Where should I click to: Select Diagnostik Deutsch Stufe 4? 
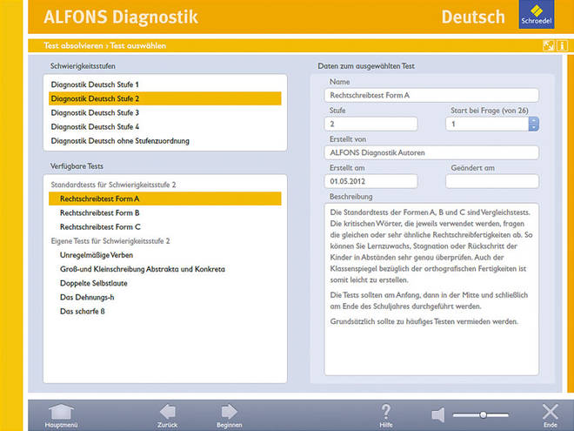(x=165, y=127)
